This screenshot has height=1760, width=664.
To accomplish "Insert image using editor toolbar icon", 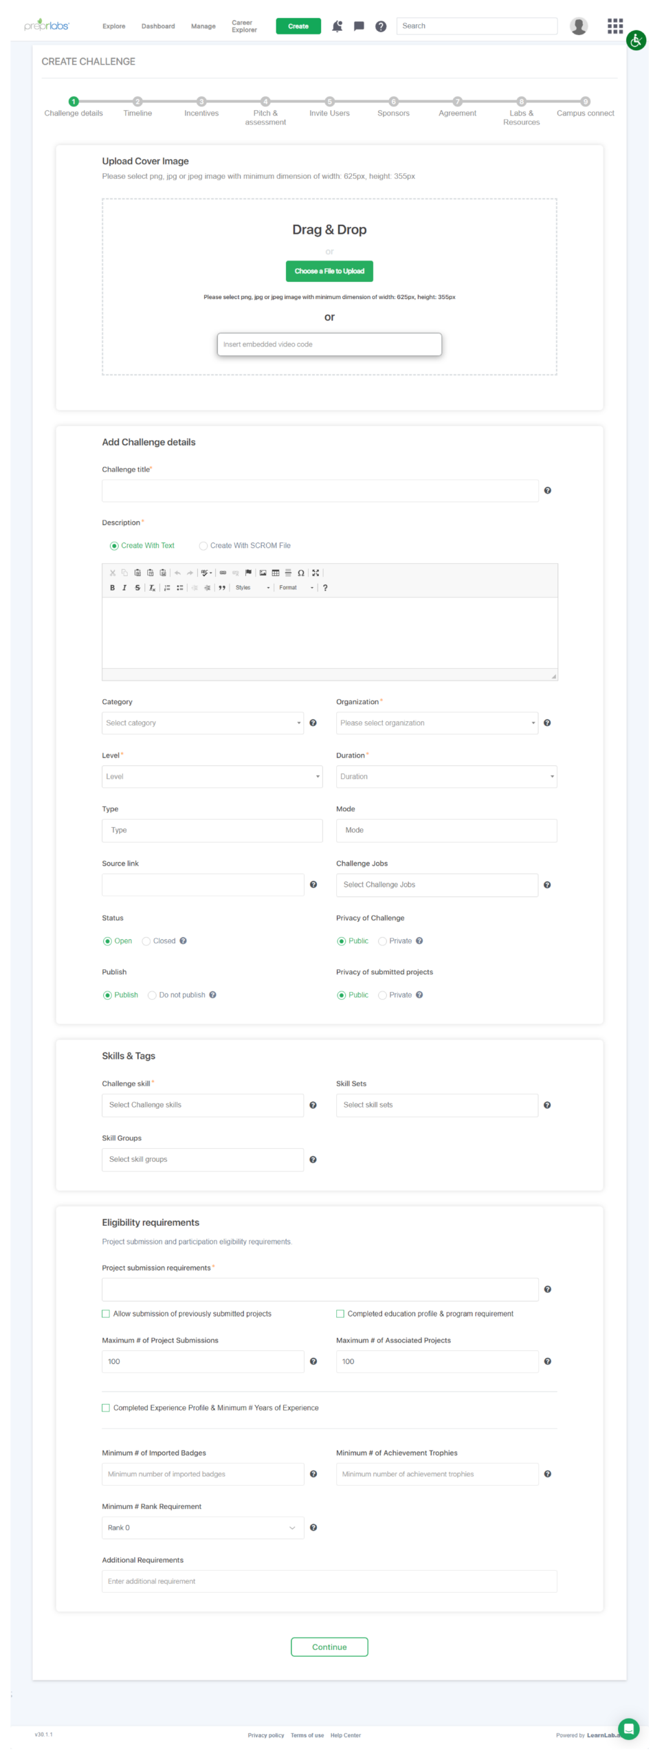I will [x=263, y=573].
